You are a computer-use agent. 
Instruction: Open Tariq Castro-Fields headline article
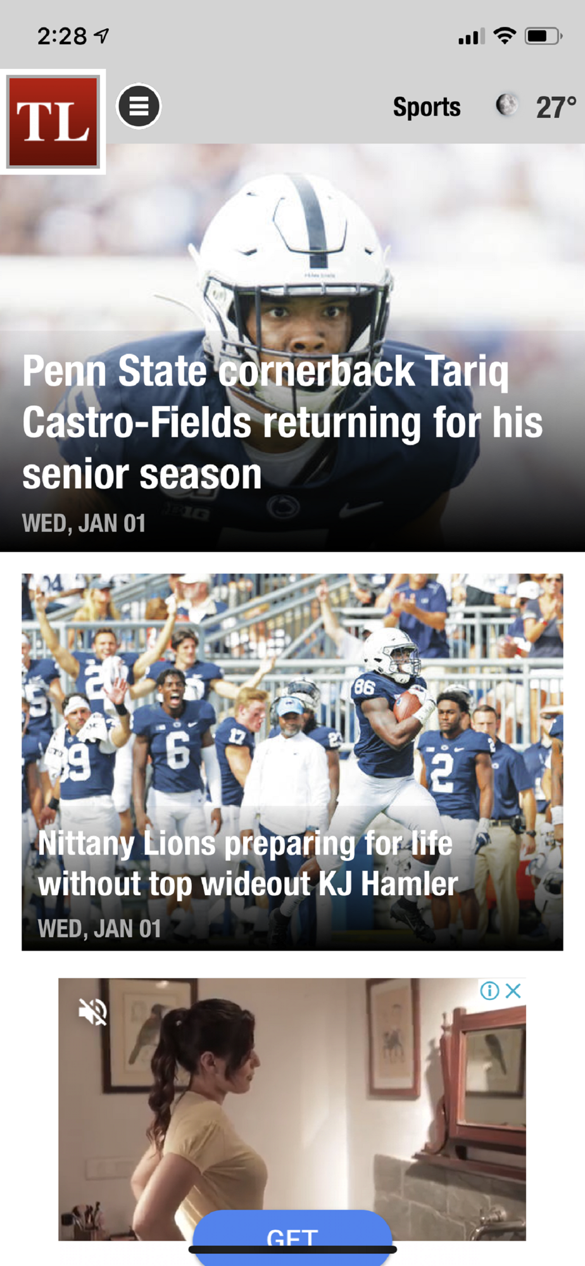pos(282,422)
